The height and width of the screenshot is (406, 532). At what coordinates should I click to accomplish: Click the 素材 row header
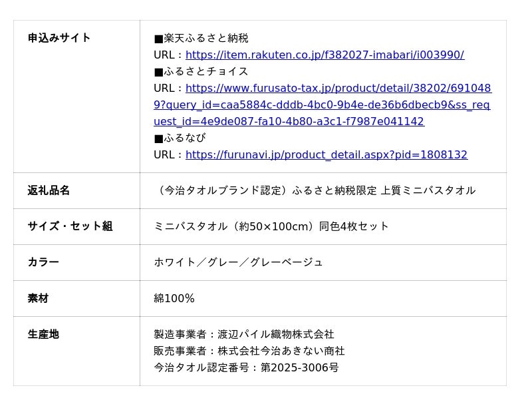tap(38, 298)
